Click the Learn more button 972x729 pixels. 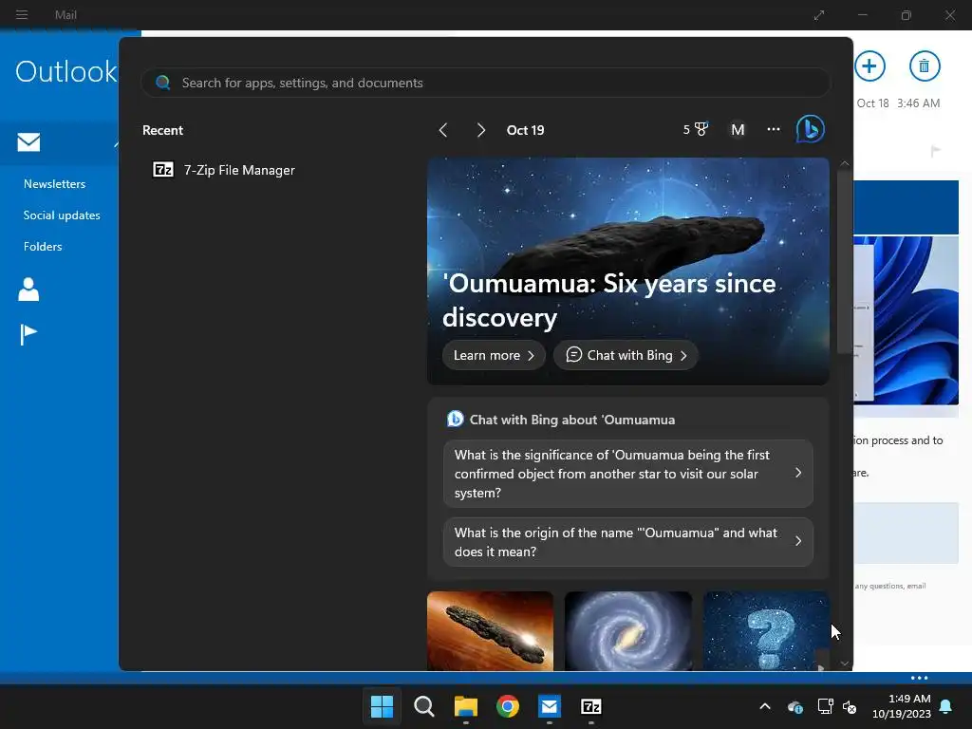494,355
